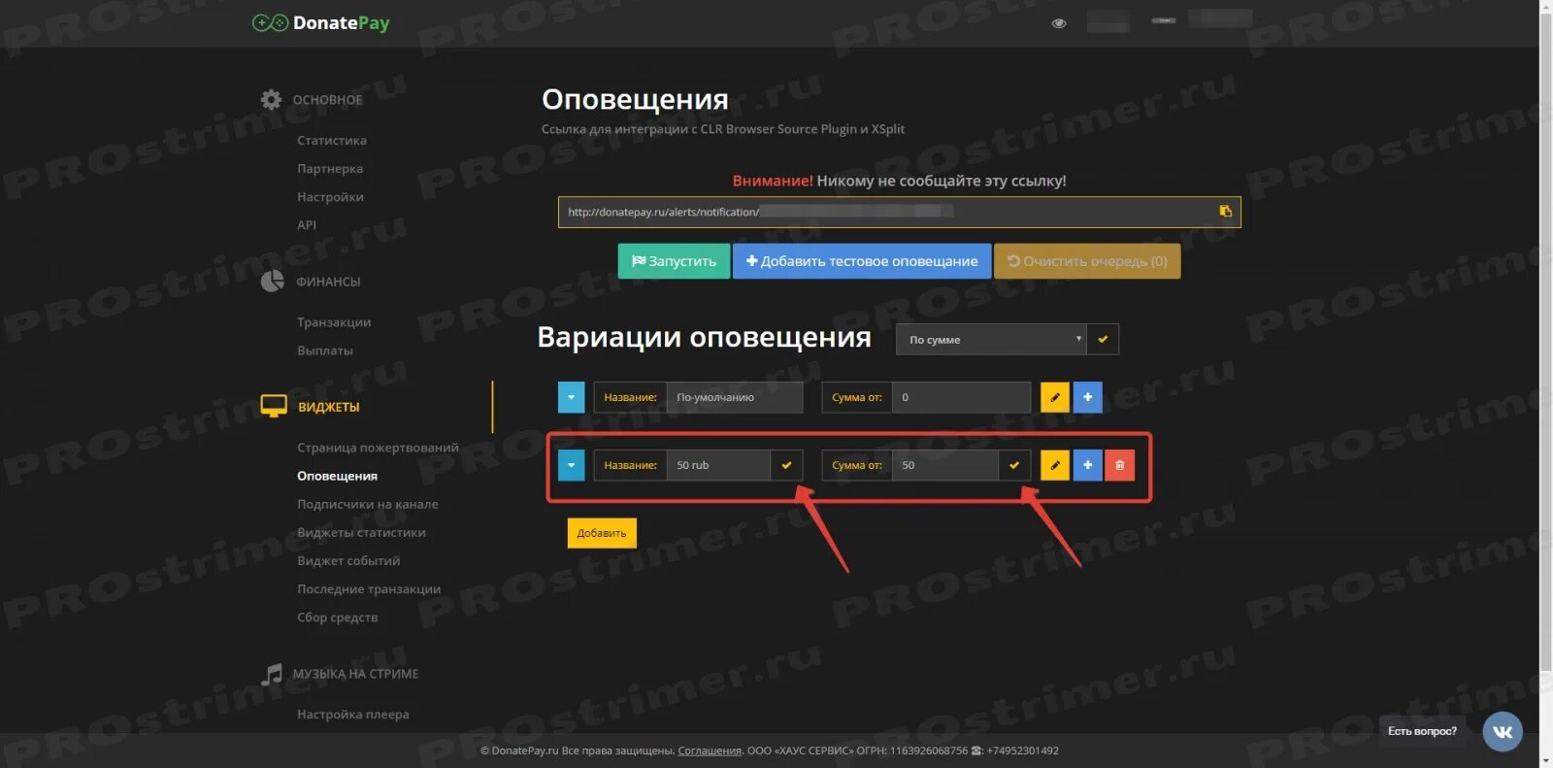Open Выплаты in the sidebar
The height and width of the screenshot is (768, 1553).
tap(325, 351)
